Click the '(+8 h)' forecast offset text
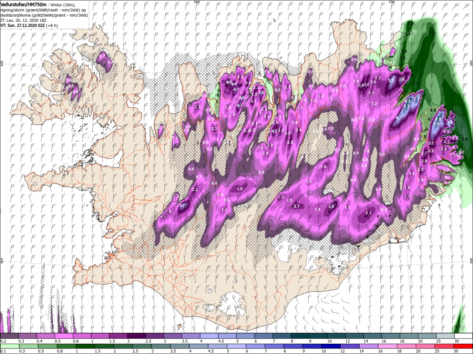Viewport: 473px width, 354px height. (52, 25)
